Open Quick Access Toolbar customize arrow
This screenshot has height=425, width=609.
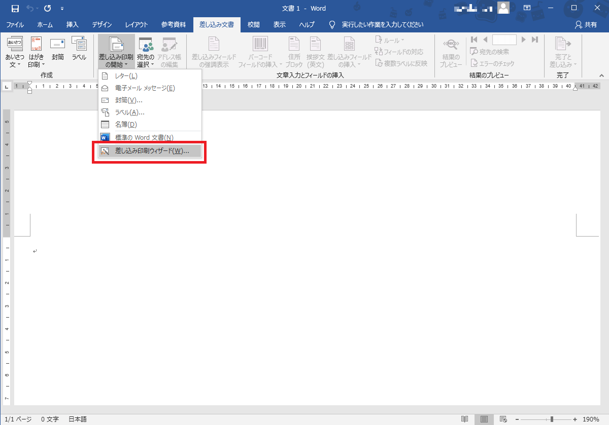pos(62,9)
